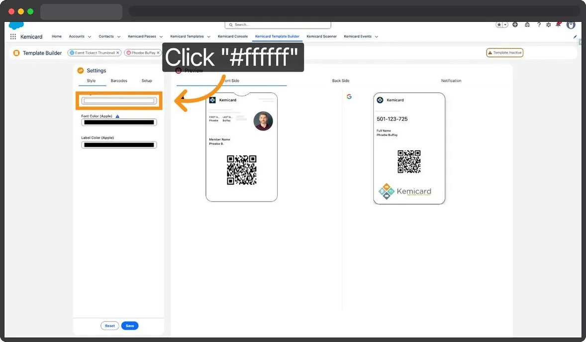586x342 pixels.
Task: Expand the Accounts nav dropdown chevron
Action: pyautogui.click(x=90, y=37)
